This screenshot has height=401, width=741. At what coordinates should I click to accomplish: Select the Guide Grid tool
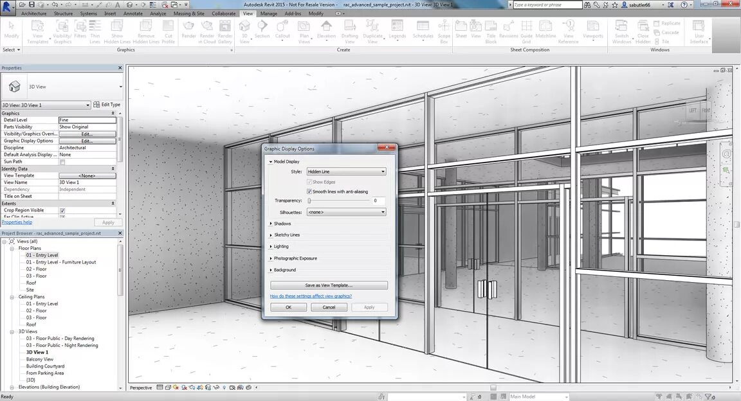(x=526, y=31)
